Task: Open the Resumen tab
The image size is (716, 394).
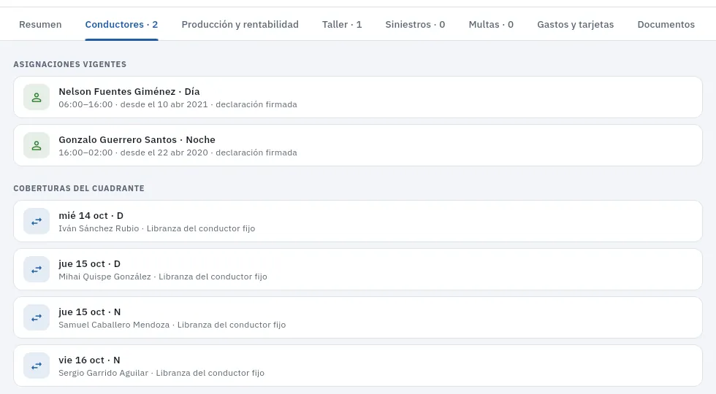Action: (40, 25)
